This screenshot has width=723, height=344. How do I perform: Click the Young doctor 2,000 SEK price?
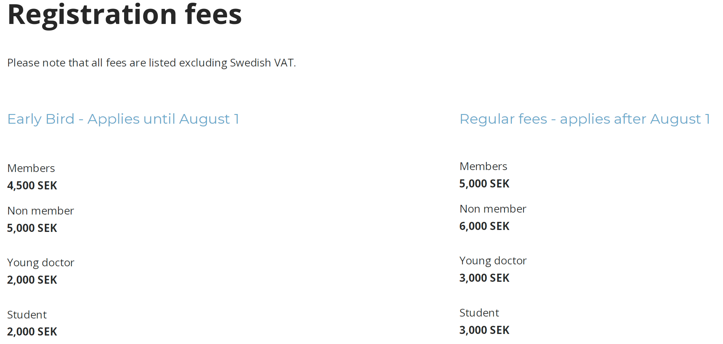pyautogui.click(x=32, y=280)
